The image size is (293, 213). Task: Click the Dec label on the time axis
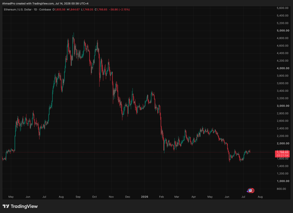[x=128, y=197]
